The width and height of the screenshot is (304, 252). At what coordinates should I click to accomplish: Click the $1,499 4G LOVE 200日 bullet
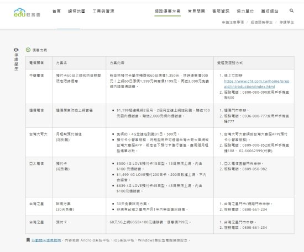161,177
